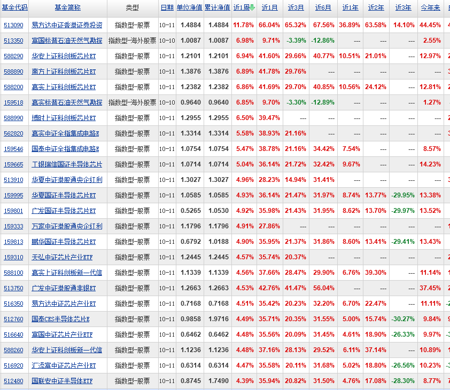450x390 pixels.
Task: Open fund code 159310
Action: 13,257
